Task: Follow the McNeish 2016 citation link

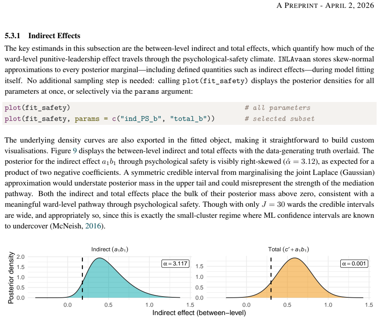Action: click(x=93, y=226)
